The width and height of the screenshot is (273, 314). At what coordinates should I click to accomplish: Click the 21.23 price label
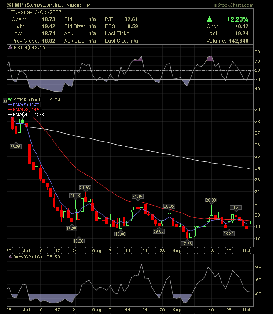[x=75, y=196]
